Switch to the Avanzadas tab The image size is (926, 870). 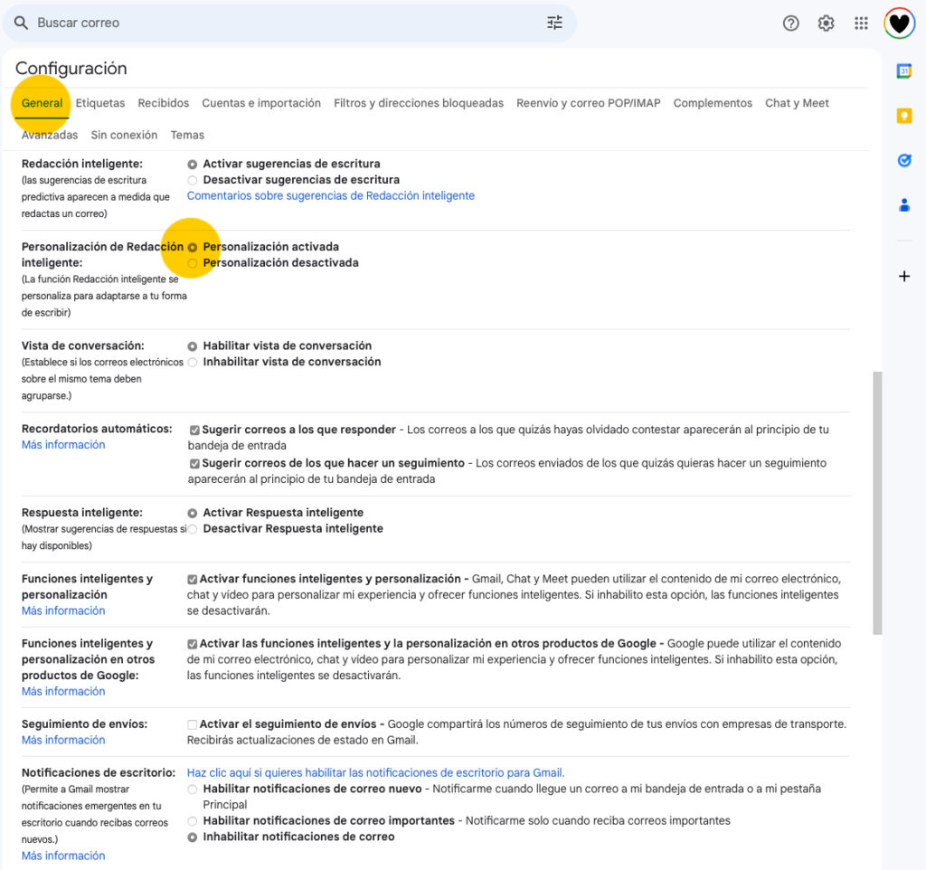50,135
